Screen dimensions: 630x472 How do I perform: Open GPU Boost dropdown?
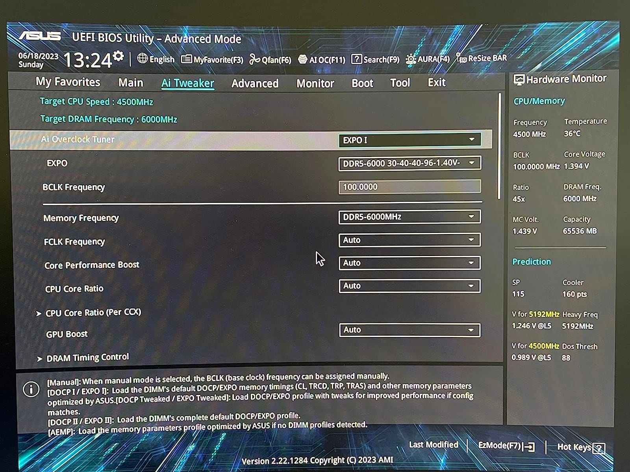[409, 330]
